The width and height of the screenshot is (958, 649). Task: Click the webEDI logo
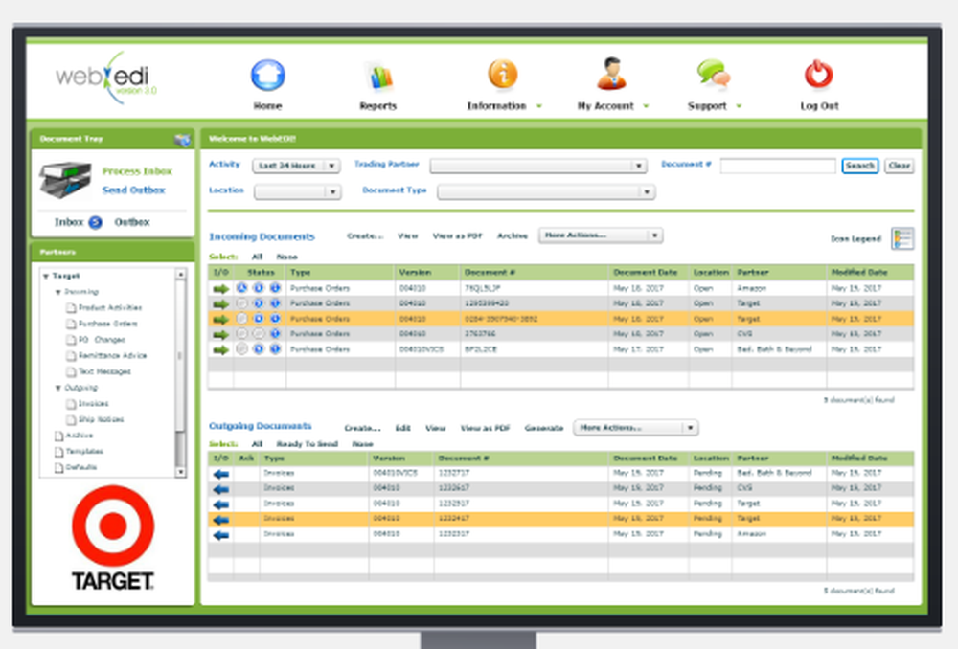[106, 78]
